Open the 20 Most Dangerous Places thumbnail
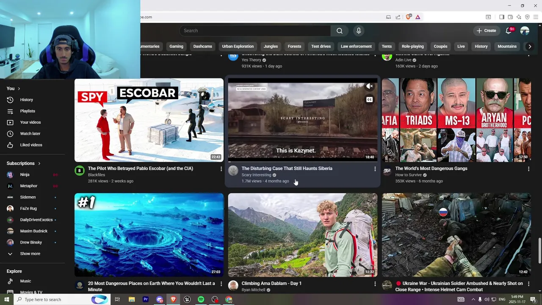 click(149, 235)
